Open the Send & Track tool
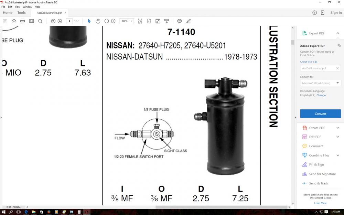344x215 pixels. click(x=318, y=183)
